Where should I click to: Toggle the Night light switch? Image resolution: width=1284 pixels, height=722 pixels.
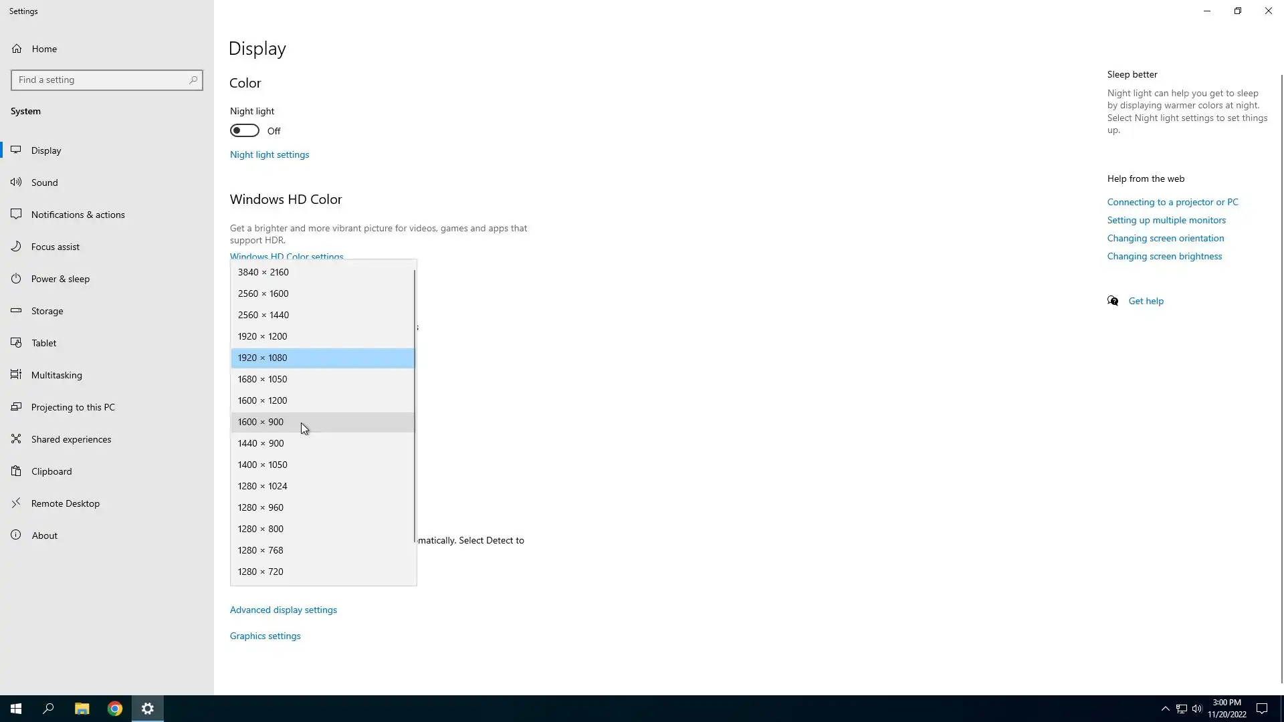(x=245, y=130)
